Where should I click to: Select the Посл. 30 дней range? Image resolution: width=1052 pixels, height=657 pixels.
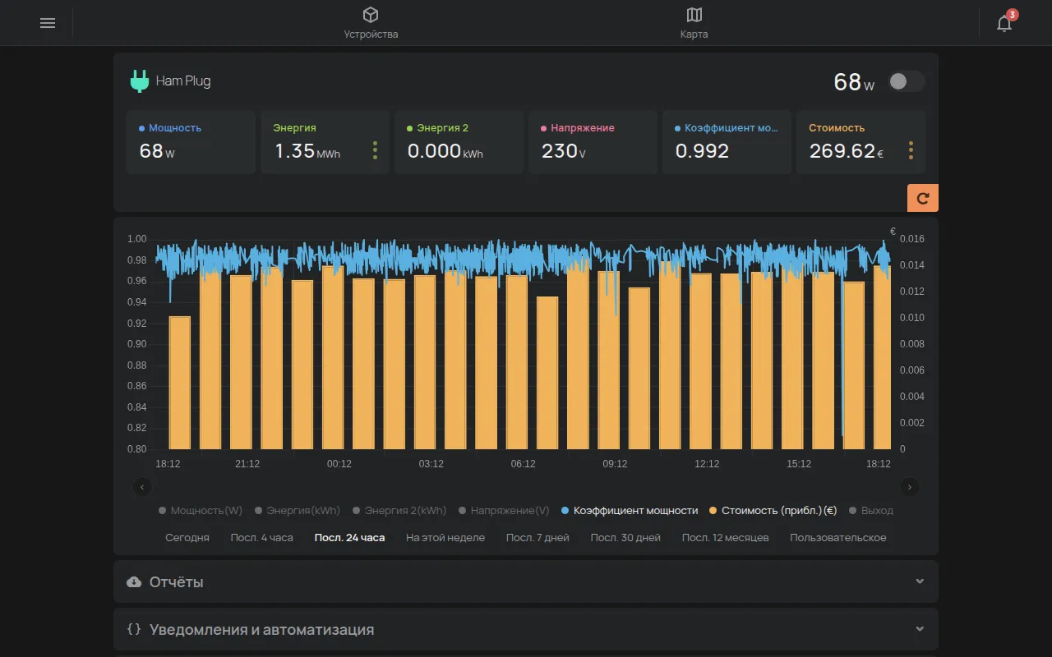coord(625,538)
